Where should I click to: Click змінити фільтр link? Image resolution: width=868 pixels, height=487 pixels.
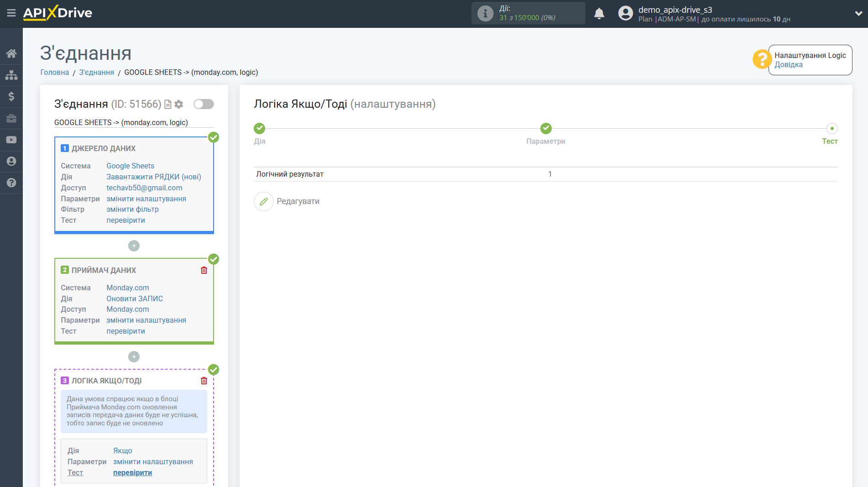click(132, 209)
